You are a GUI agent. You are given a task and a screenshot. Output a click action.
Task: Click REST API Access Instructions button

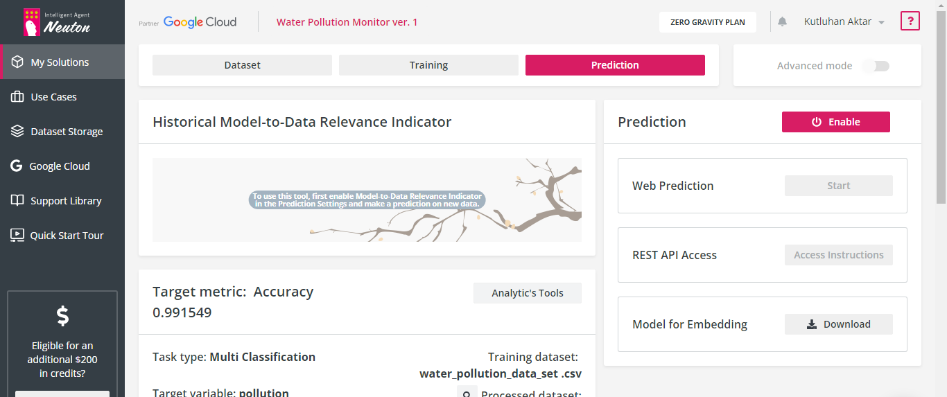coord(838,255)
